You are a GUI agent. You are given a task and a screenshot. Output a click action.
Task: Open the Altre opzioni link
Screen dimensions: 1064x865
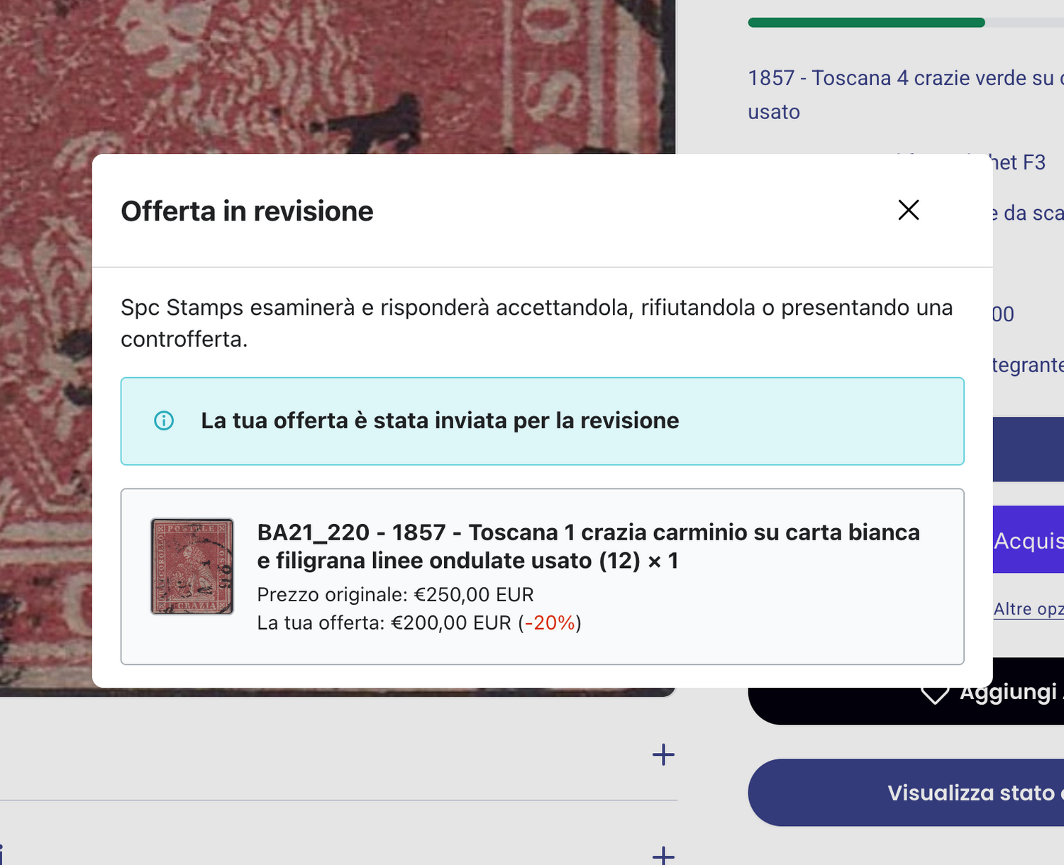click(1027, 608)
